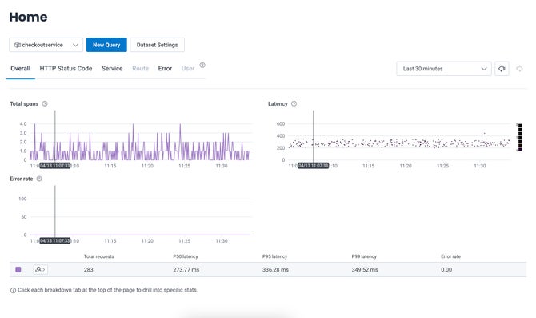Click the forward time navigation arrow icon

pos(519,69)
